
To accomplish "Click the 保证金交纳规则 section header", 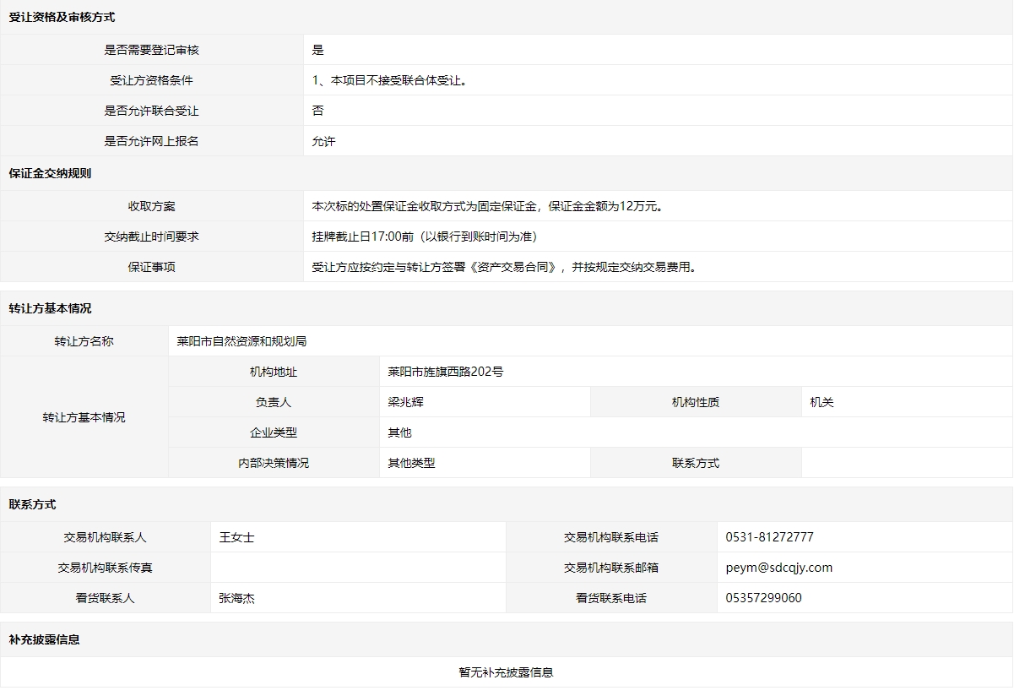I will click(x=50, y=173).
